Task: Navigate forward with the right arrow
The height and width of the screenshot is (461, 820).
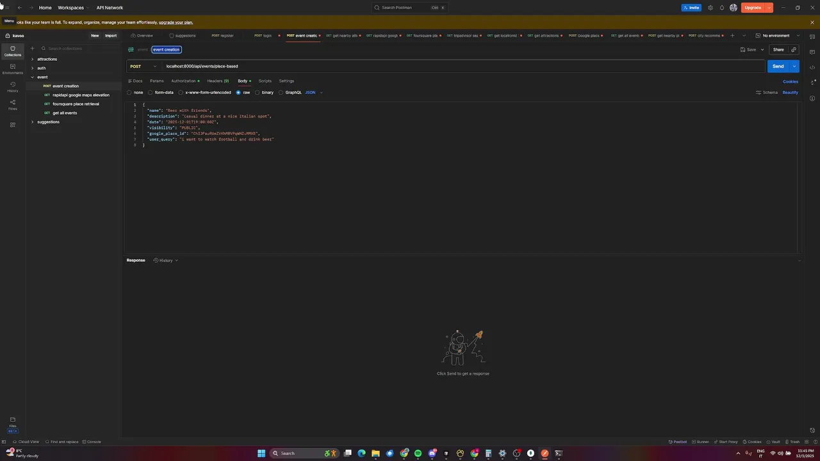Action: tap(30, 8)
